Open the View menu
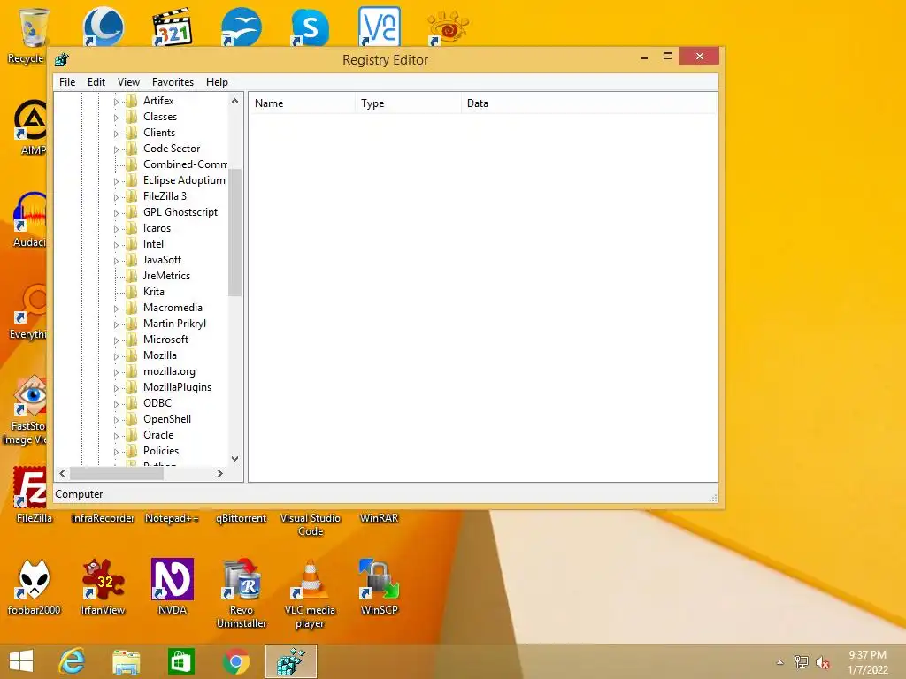This screenshot has height=679, width=906. (128, 82)
